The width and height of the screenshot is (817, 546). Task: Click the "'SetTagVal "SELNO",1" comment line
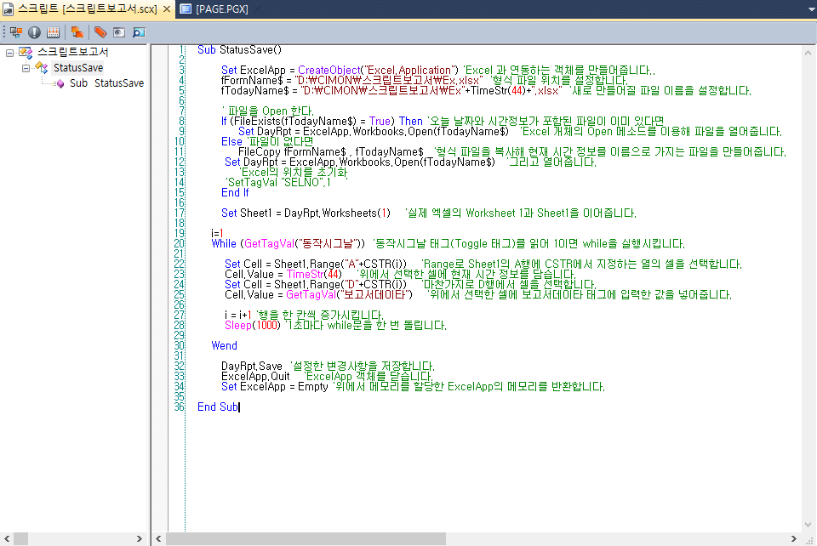pyautogui.click(x=279, y=183)
